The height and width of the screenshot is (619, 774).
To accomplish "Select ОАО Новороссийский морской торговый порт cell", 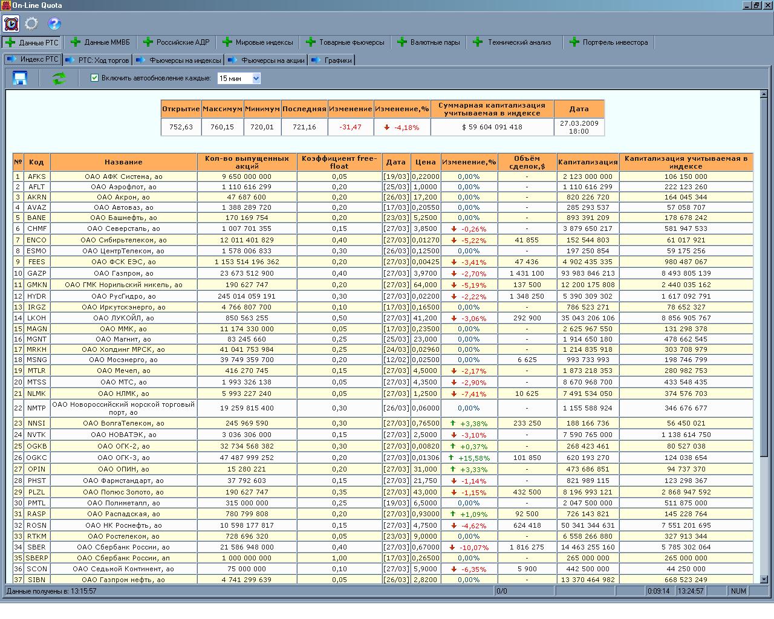I will [123, 408].
